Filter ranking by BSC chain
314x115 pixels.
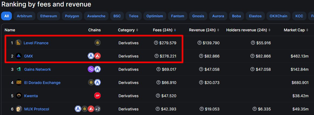117,16
